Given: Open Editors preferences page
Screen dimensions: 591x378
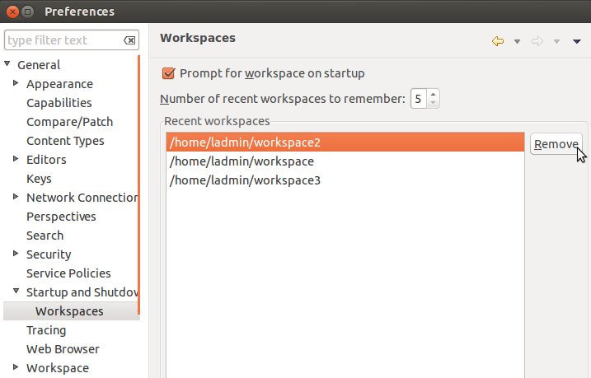Looking at the screenshot, I should point(46,160).
